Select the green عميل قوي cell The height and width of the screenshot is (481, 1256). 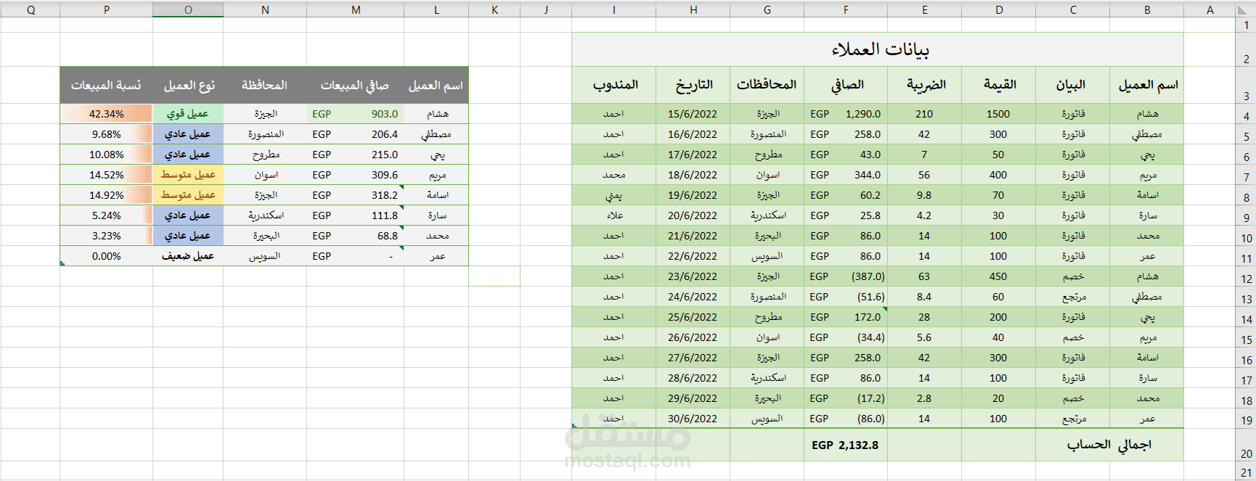coord(188,114)
